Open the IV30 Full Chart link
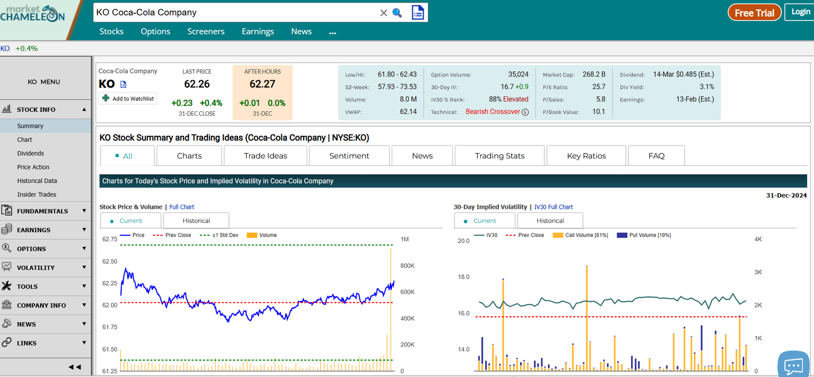The height and width of the screenshot is (377, 814). [x=554, y=207]
